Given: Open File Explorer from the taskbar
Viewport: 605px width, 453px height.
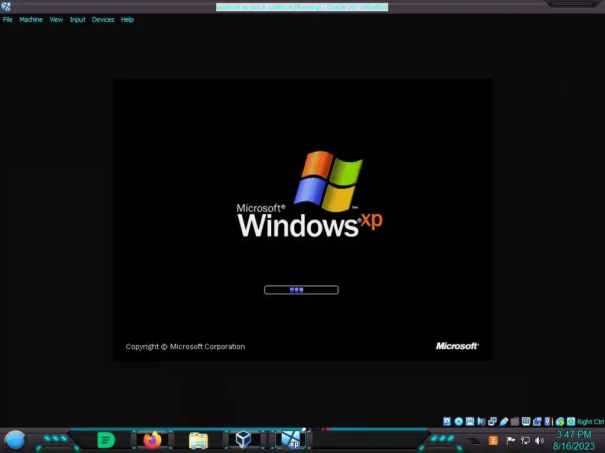Looking at the screenshot, I should pos(199,440).
